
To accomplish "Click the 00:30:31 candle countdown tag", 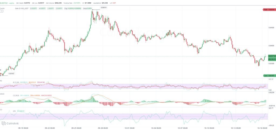I will (272, 59).
